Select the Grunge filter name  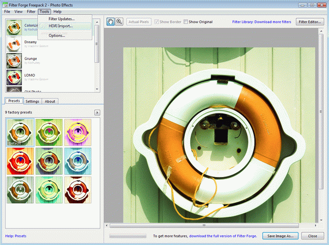click(x=31, y=59)
